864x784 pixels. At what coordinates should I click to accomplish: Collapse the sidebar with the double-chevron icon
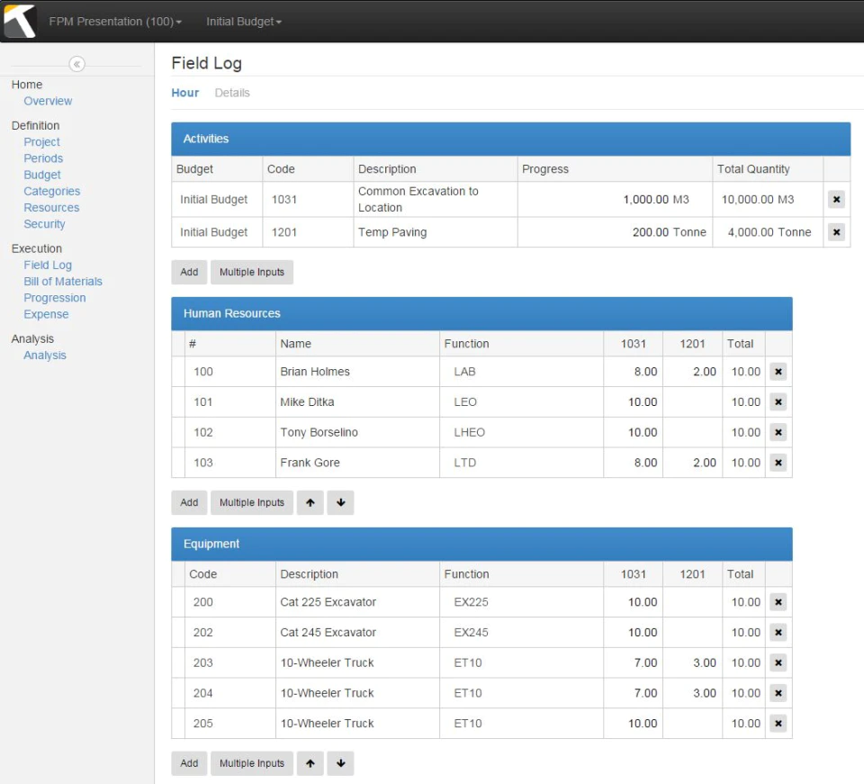tap(77, 65)
